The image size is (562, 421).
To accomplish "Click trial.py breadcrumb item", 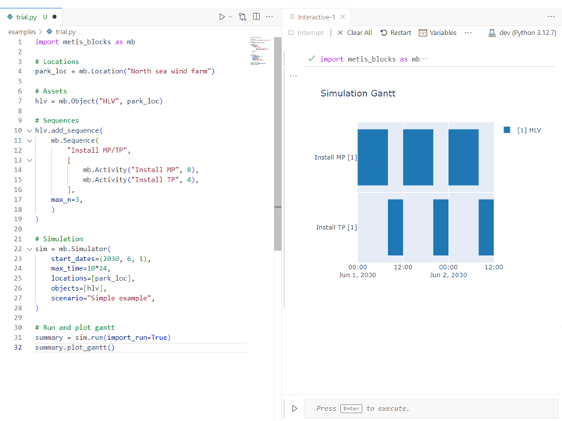I will click(62, 32).
